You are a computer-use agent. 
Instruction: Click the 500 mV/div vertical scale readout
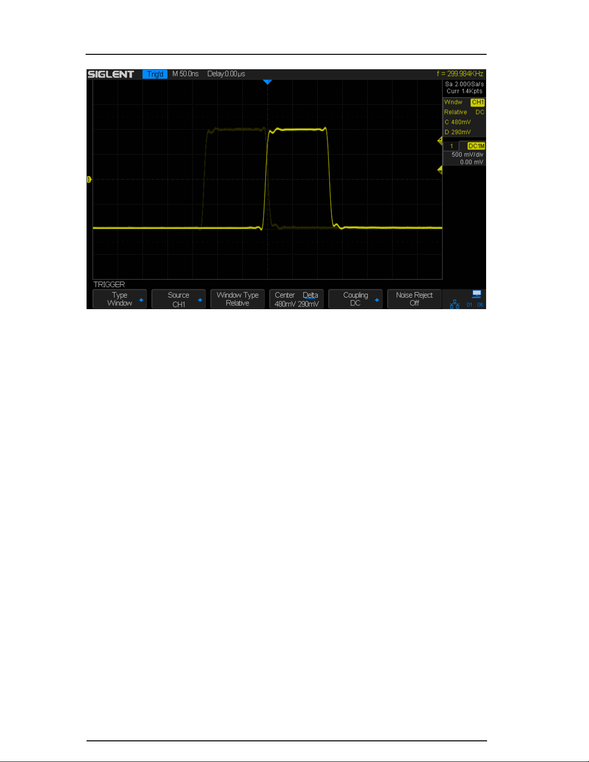(x=467, y=155)
